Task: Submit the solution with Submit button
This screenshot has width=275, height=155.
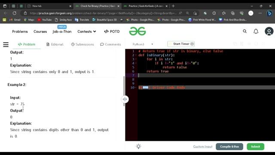Action: [x=255, y=146]
